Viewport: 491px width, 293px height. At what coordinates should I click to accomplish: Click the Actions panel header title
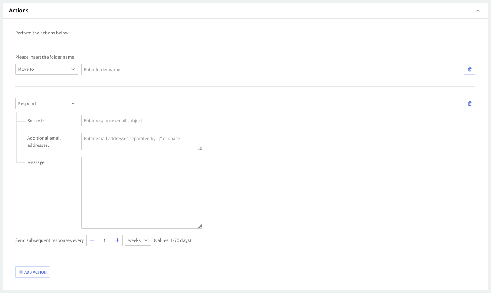coord(19,11)
